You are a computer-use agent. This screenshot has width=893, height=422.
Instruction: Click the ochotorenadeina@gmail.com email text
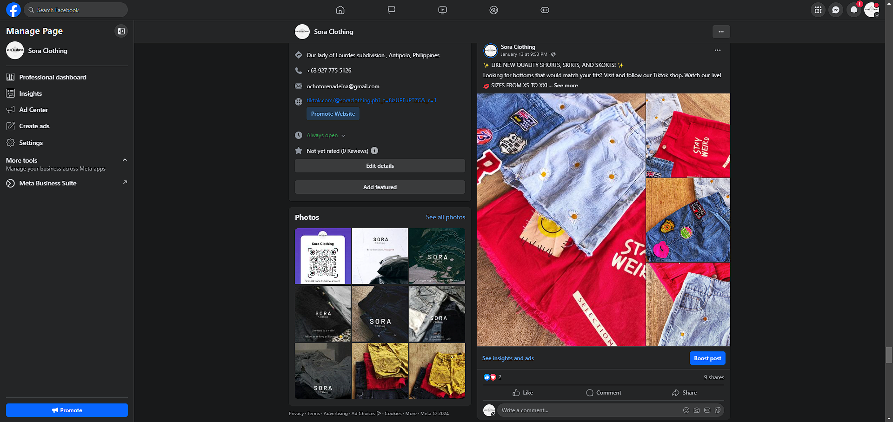click(343, 86)
